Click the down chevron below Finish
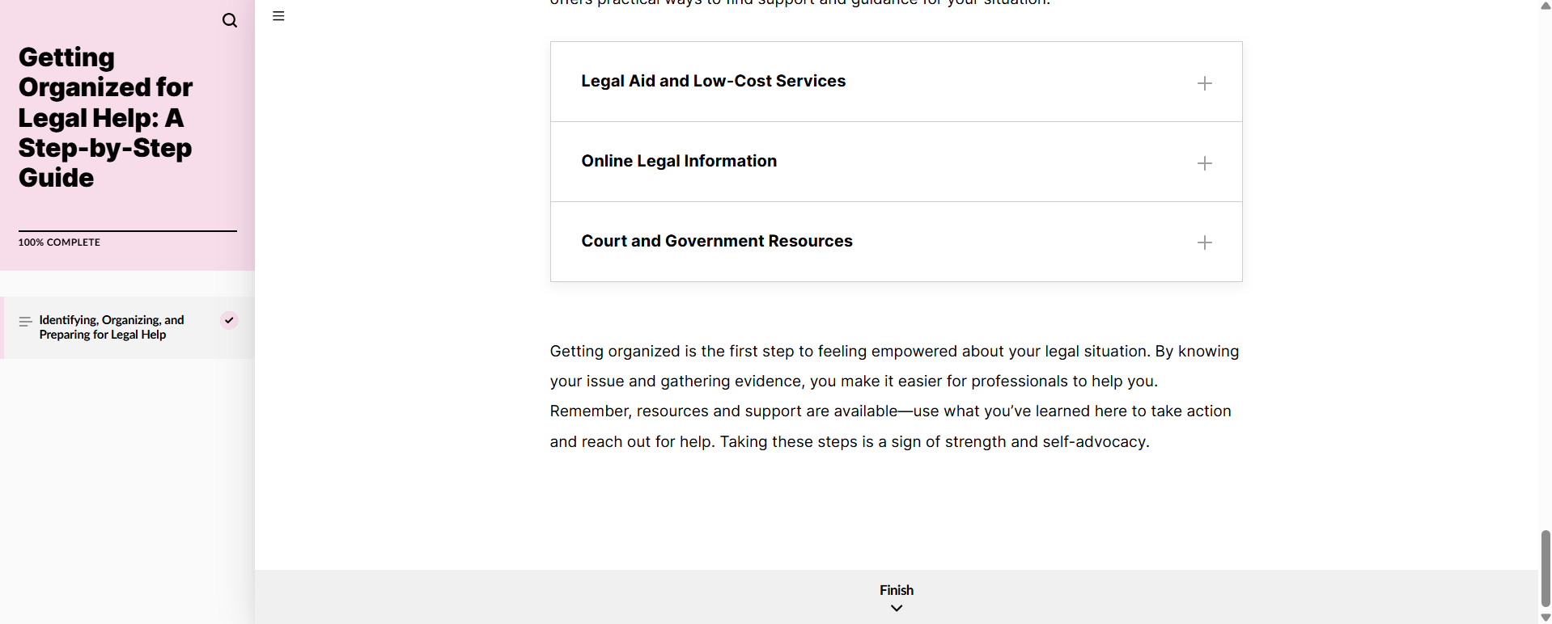The height and width of the screenshot is (624, 1552). 897,609
